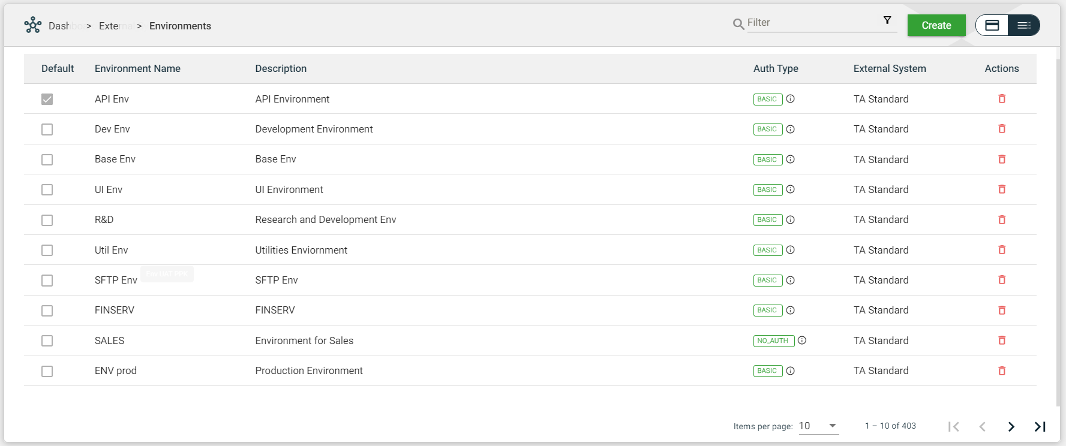Sort by Environment Name column header
The image size is (1066, 446).
click(x=137, y=69)
